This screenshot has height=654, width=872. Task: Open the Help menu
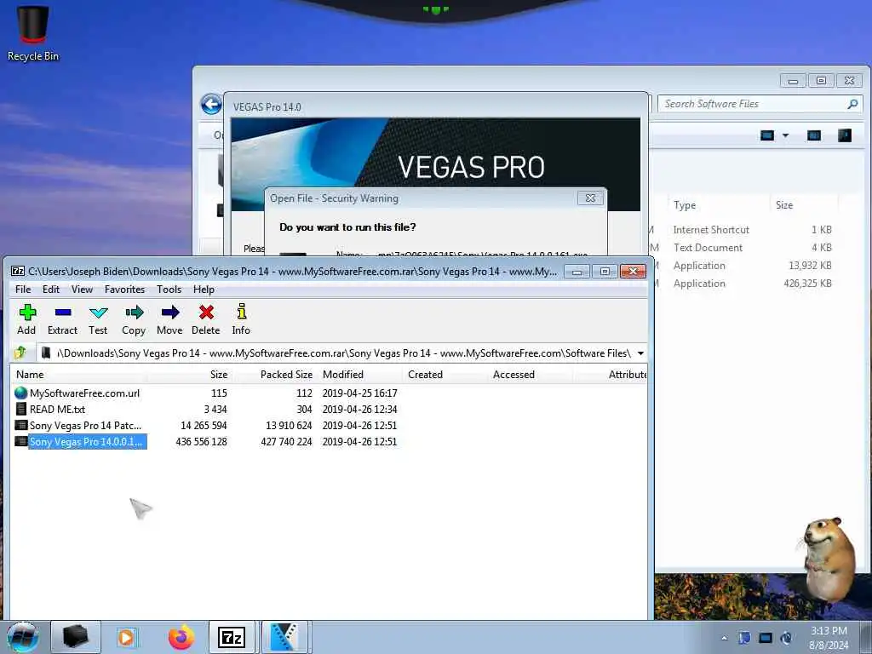tap(204, 290)
